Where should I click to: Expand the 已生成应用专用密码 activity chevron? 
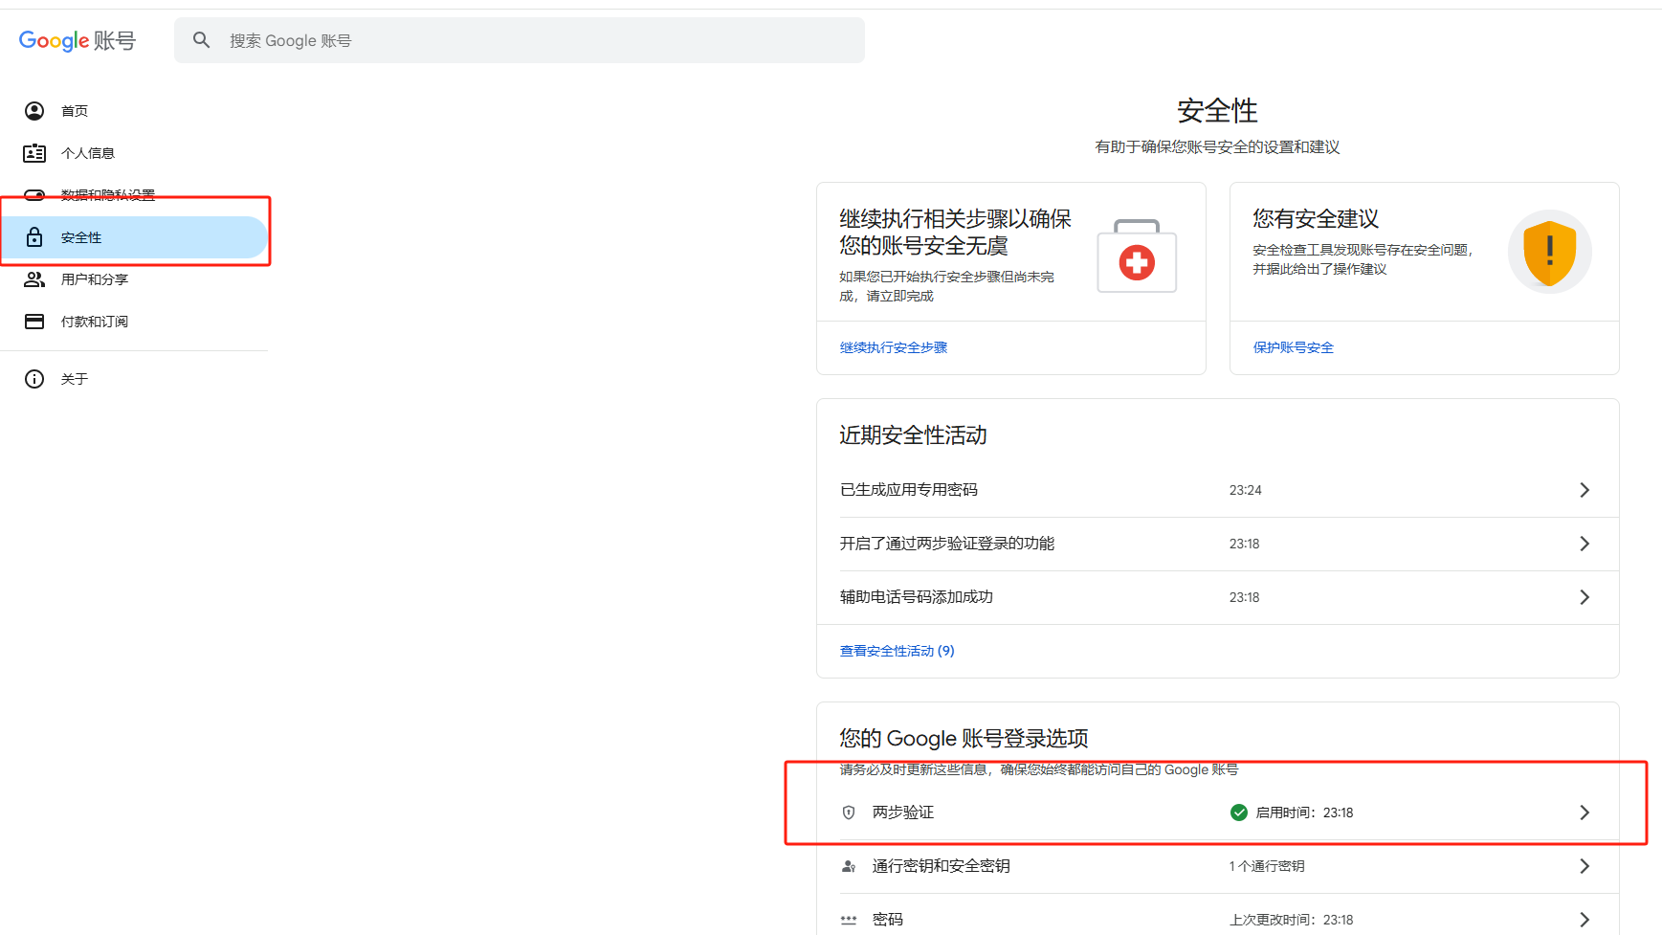point(1584,490)
